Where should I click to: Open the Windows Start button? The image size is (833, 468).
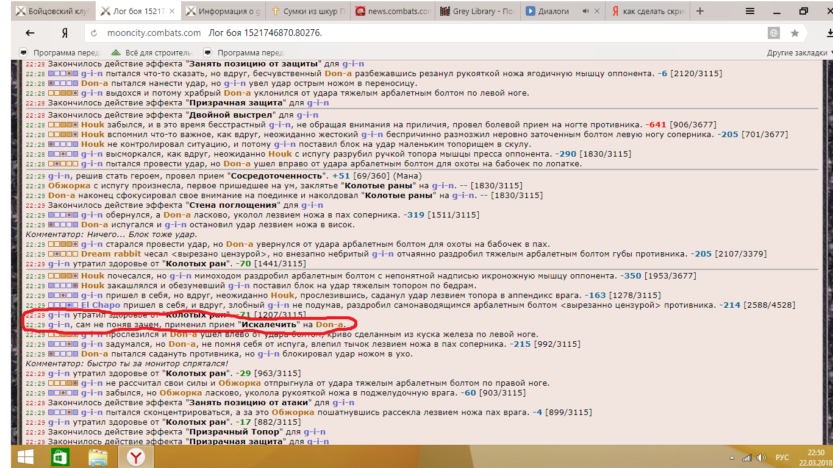point(26,456)
